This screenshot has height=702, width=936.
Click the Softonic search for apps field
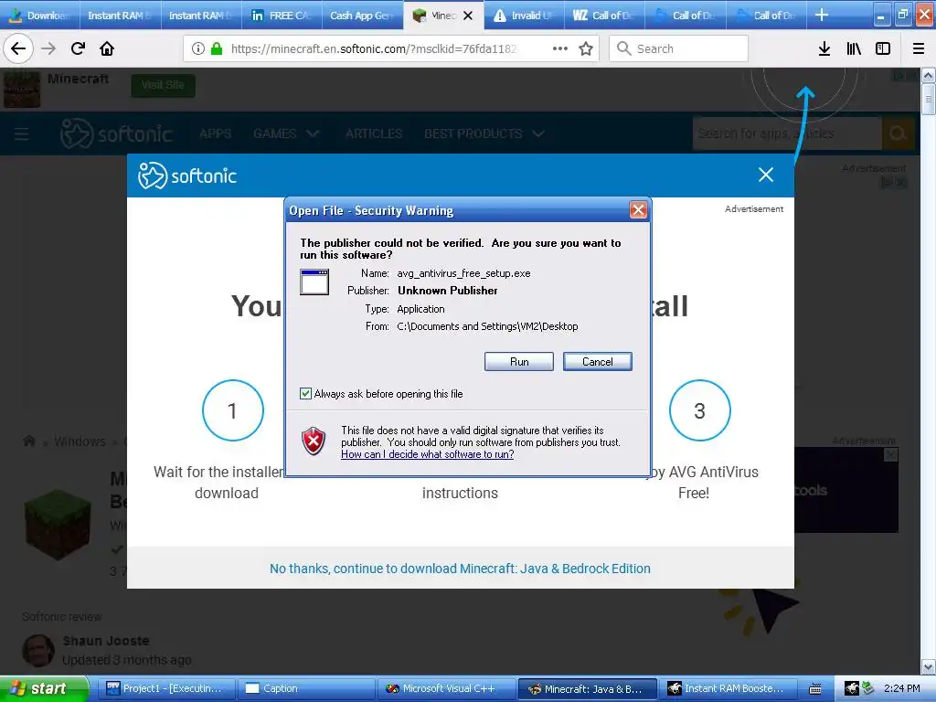click(x=787, y=133)
